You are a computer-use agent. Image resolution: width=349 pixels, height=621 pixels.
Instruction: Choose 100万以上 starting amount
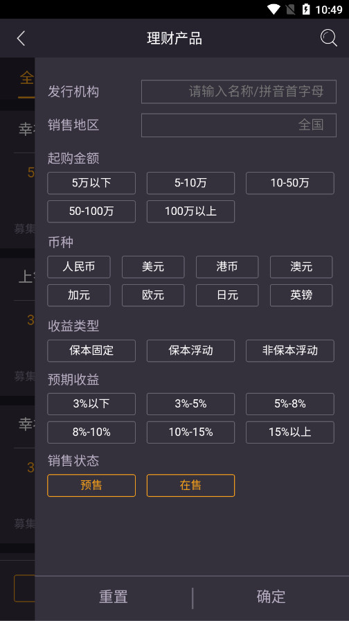coord(190,211)
